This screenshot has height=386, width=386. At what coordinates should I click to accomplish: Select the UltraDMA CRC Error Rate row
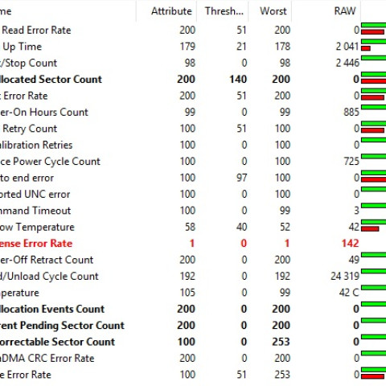coord(193,358)
